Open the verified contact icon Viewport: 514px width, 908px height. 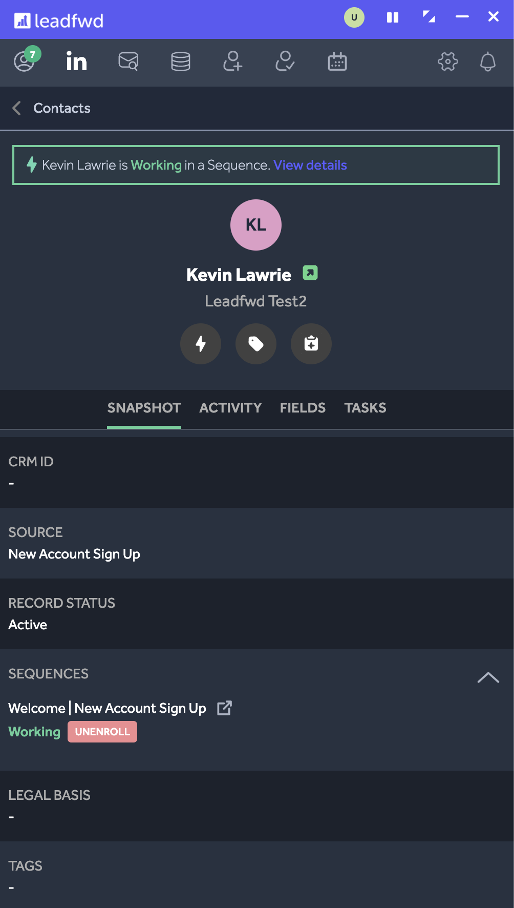coord(285,61)
